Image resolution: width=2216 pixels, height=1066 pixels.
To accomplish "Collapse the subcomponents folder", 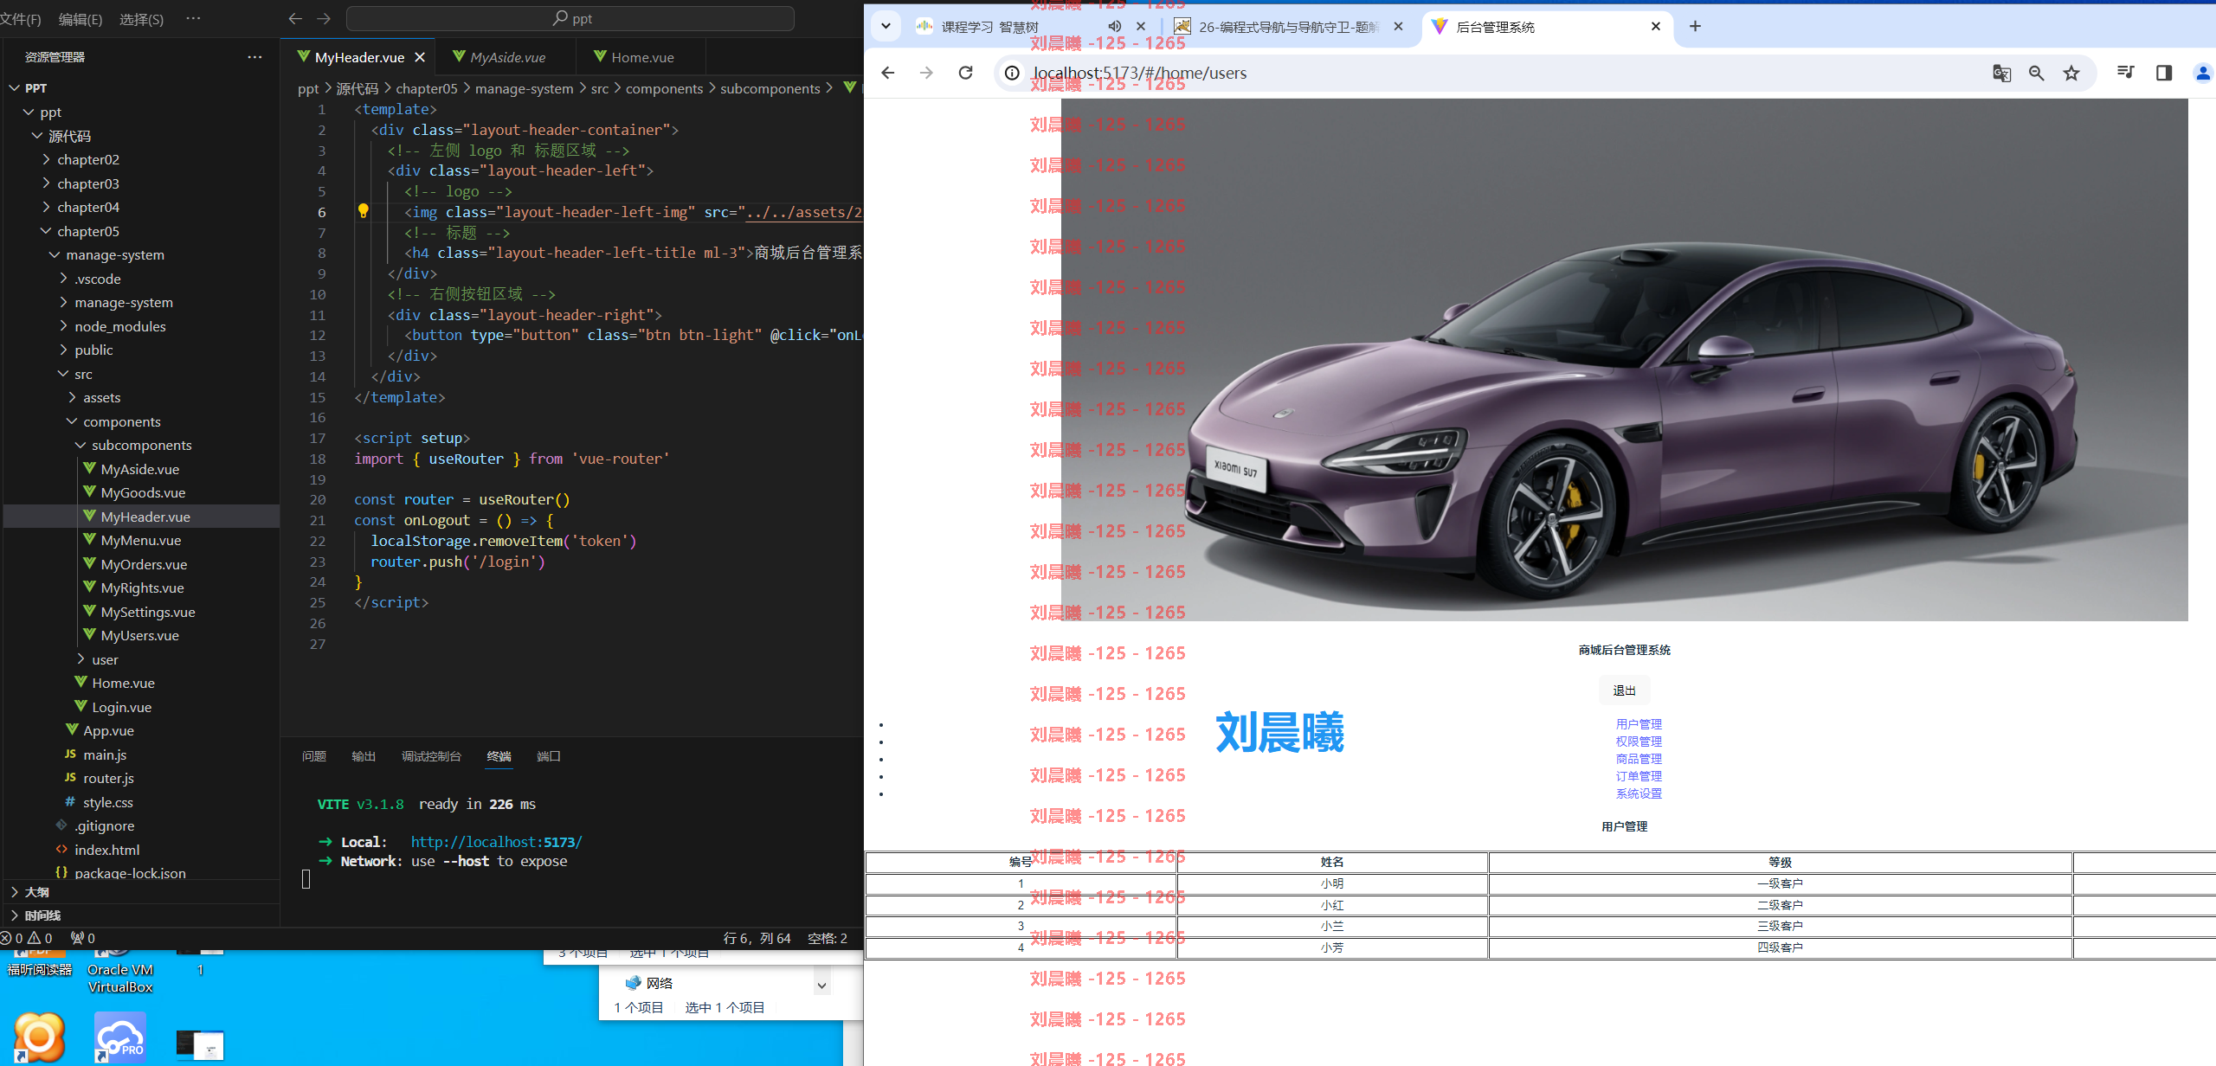I will [141, 445].
